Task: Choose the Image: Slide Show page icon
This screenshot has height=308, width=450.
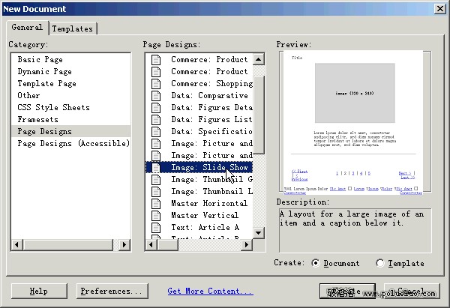Action: 156,167
